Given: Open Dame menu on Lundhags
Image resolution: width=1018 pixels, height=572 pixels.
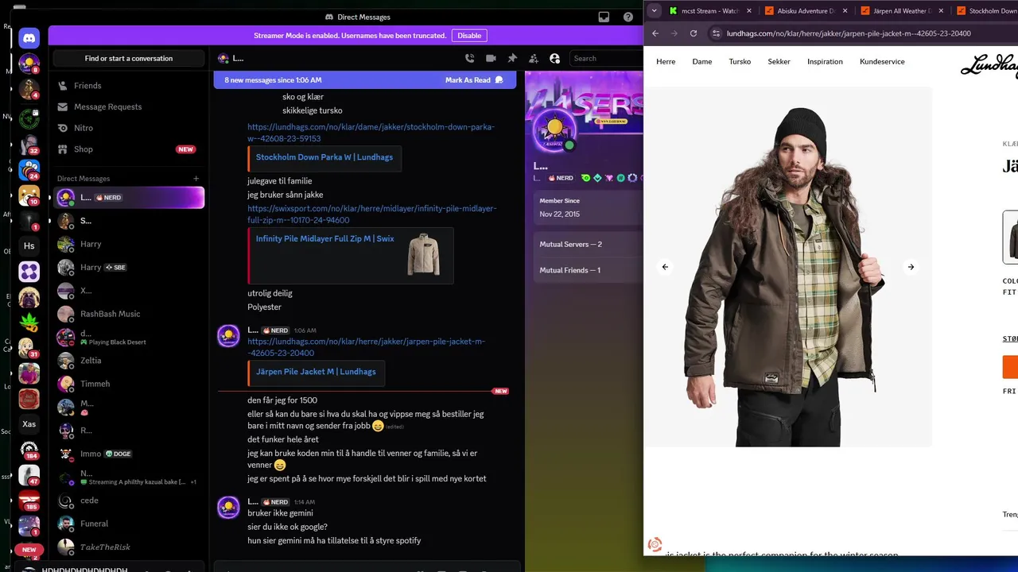Looking at the screenshot, I should click(x=702, y=61).
